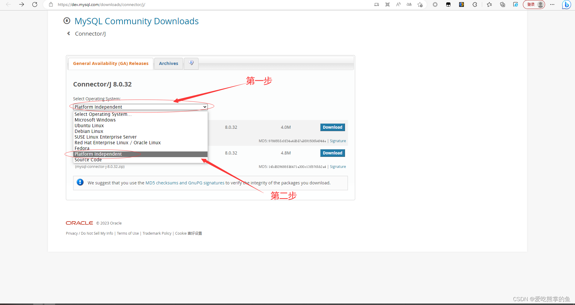Add this page to favorites star icon
This screenshot has height=305, width=575.
(x=420, y=4)
